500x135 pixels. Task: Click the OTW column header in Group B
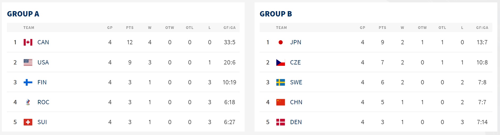click(x=422, y=28)
